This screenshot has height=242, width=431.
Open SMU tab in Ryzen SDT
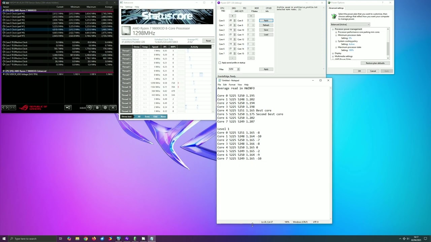click(234, 8)
